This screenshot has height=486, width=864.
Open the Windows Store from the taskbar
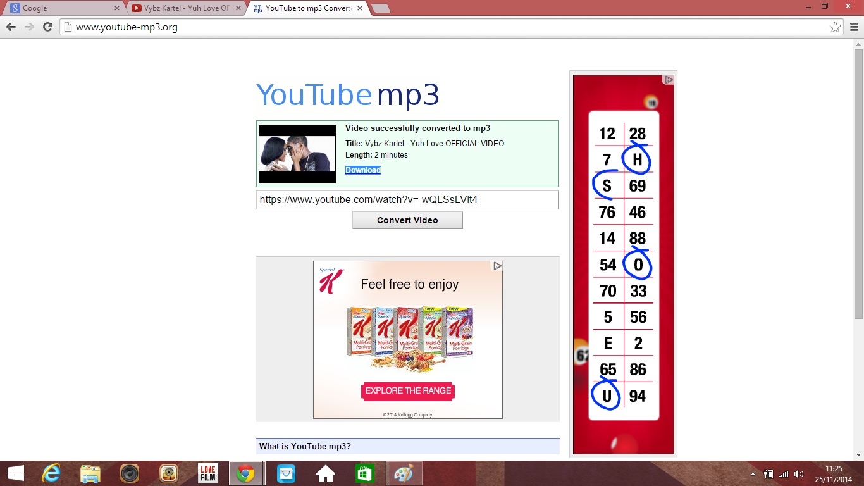[365, 473]
